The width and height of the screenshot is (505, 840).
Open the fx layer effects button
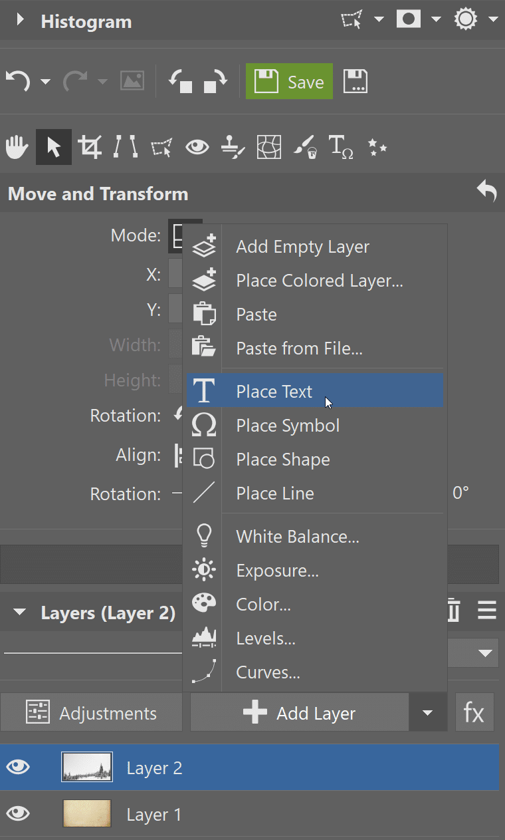[x=474, y=713]
